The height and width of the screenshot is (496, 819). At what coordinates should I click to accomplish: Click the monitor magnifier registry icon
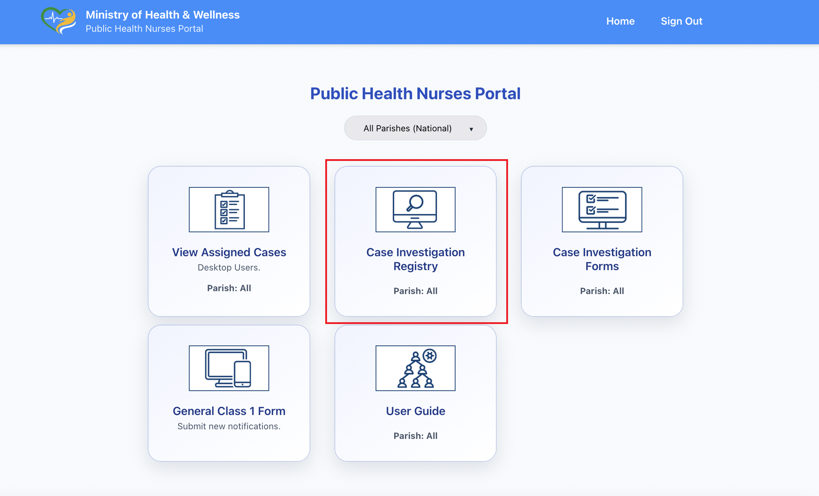[415, 209]
